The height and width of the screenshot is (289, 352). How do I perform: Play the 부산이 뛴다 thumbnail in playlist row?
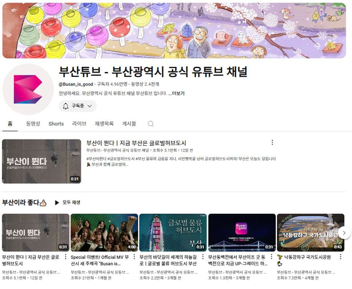[x=36, y=233]
